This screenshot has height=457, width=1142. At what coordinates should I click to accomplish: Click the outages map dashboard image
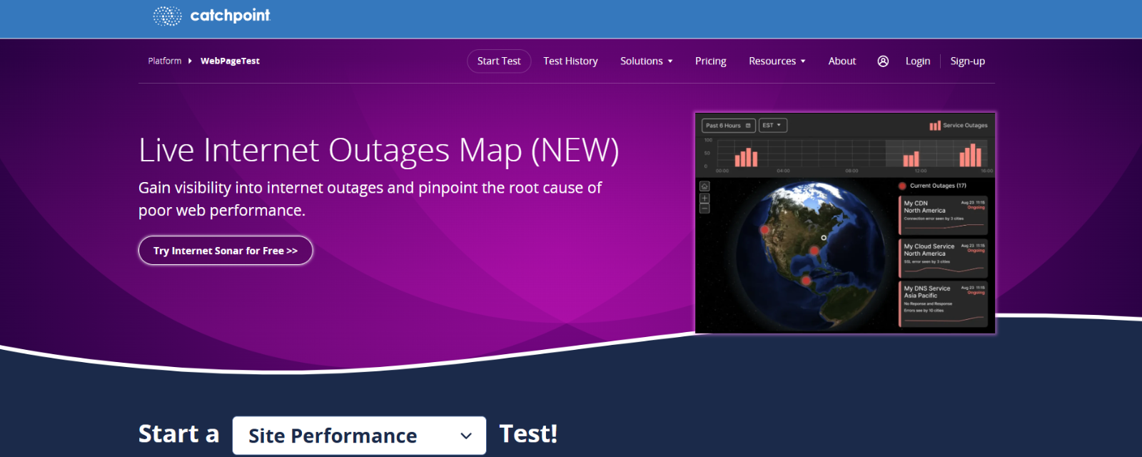845,223
